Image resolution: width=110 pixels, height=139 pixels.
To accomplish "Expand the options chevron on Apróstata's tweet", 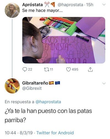I will click(104, 5).
